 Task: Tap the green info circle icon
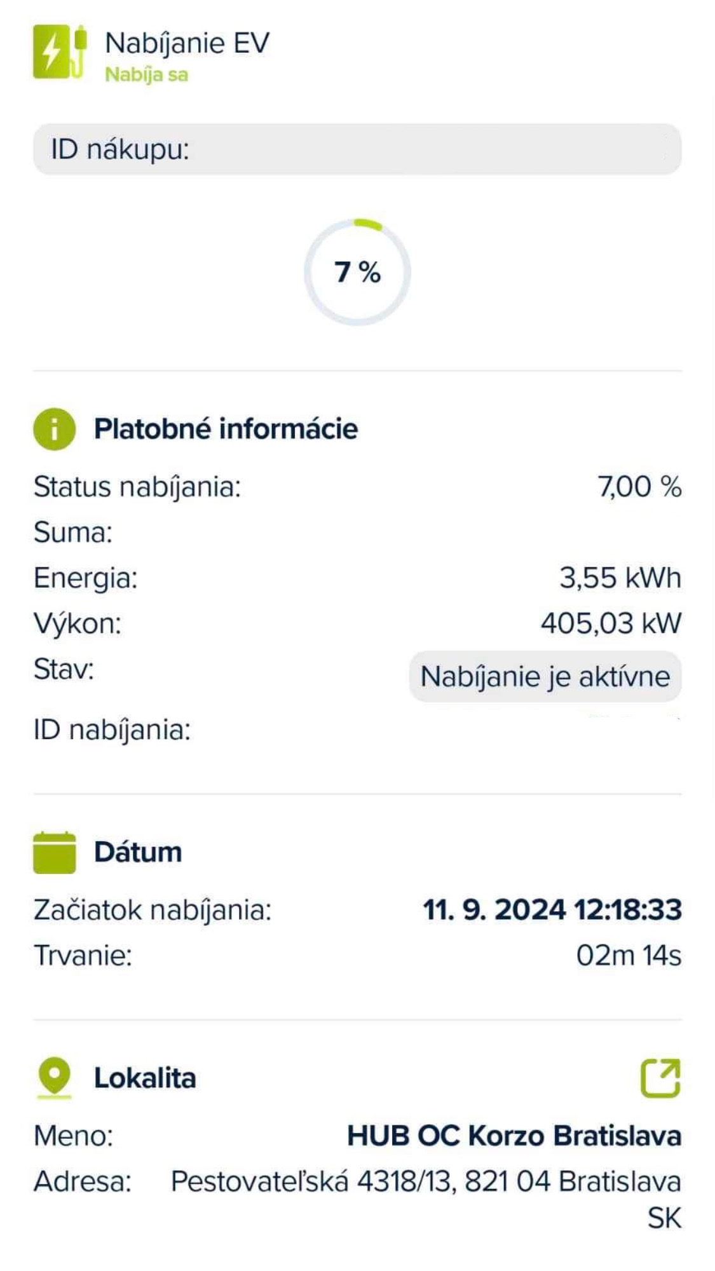(x=54, y=429)
